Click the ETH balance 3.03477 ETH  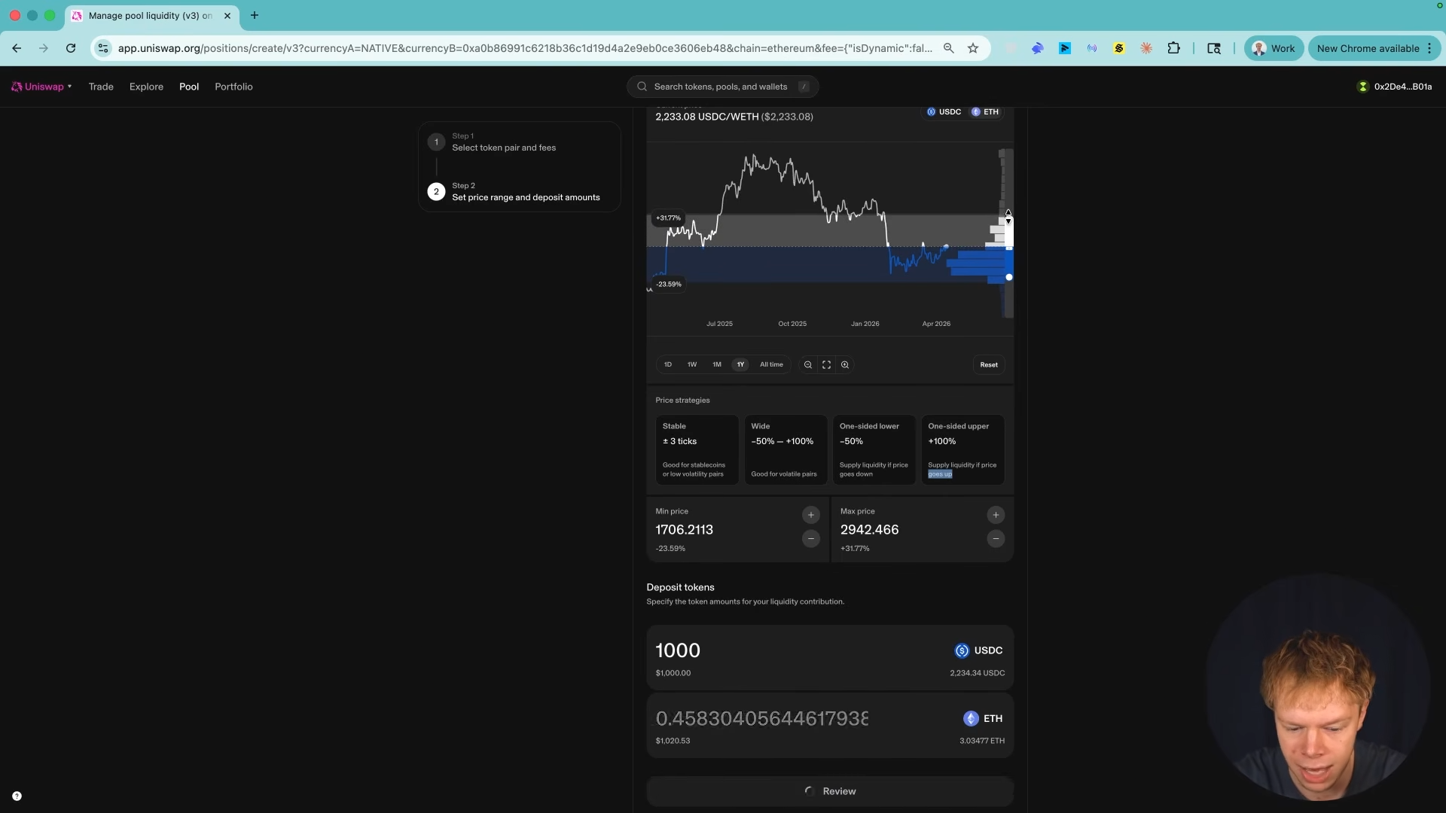click(x=982, y=741)
